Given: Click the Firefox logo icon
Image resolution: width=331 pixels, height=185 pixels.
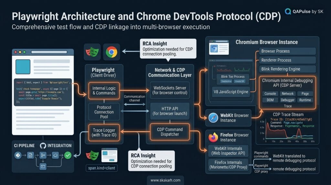Looking at the screenshot, I should coord(213,137).
